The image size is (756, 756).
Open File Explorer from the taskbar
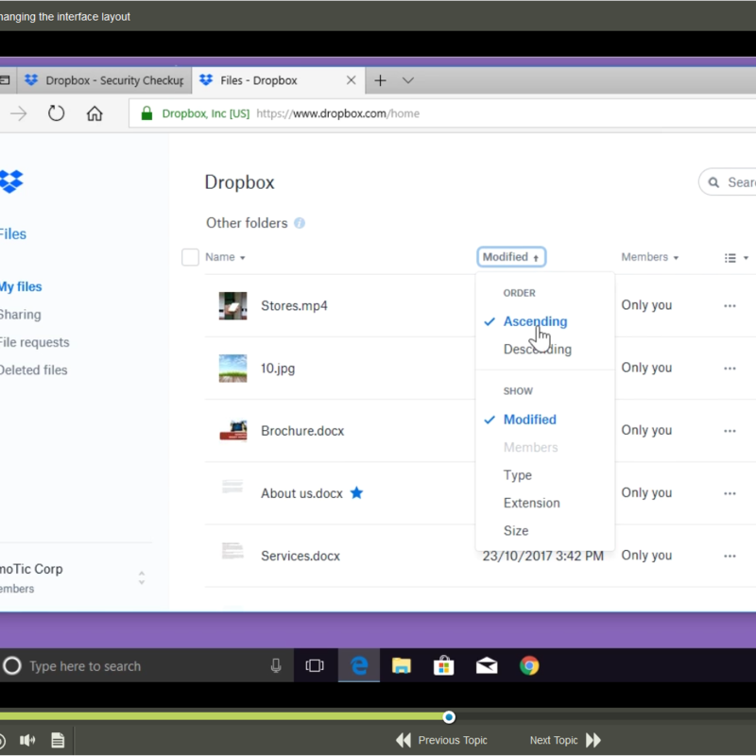pyautogui.click(x=401, y=666)
